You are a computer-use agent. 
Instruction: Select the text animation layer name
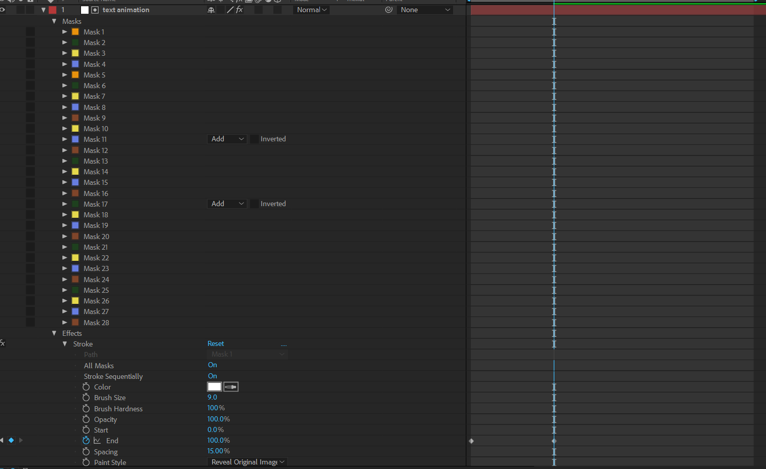(x=126, y=10)
